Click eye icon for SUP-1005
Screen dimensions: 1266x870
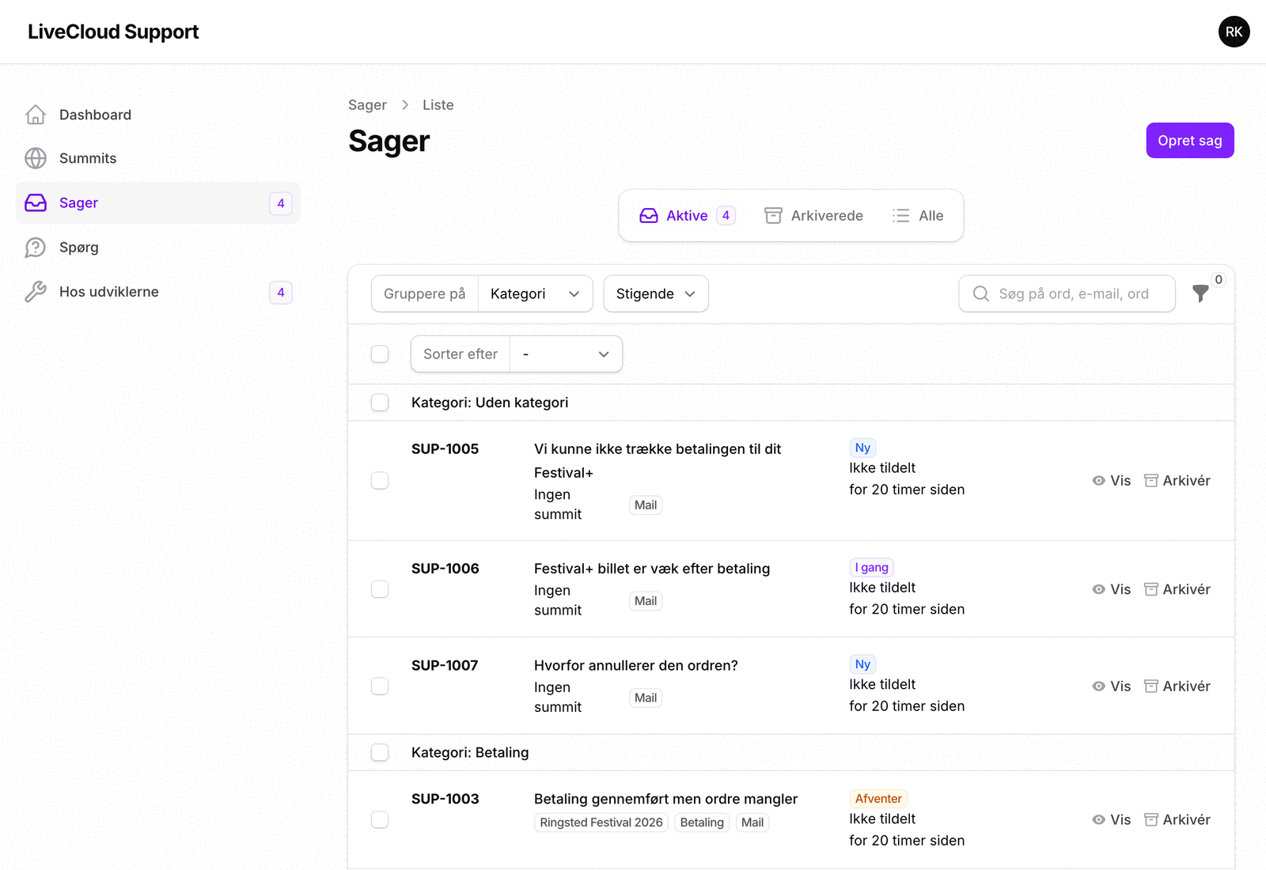[x=1098, y=481]
